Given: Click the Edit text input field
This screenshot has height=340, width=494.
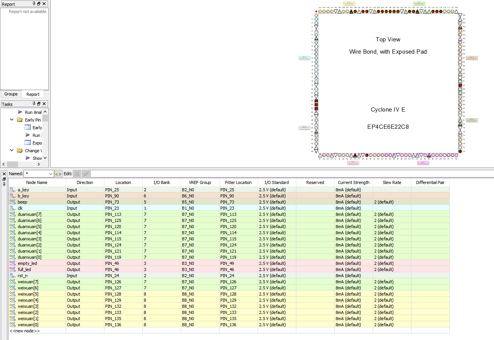Looking at the screenshot, I should point(292,174).
